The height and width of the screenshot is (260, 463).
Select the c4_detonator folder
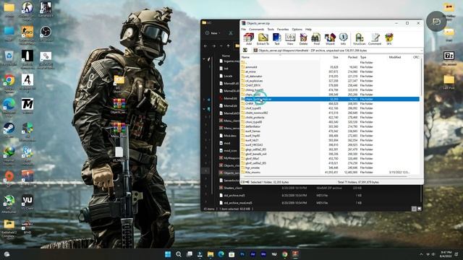[330, 76]
